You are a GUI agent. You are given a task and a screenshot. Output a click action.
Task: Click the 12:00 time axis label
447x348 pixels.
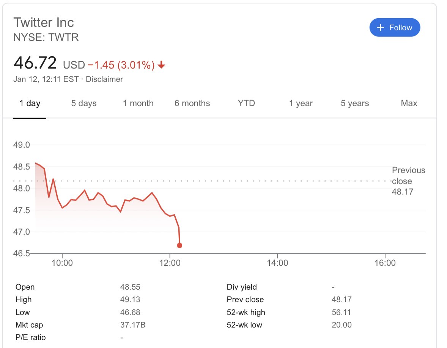[170, 263]
